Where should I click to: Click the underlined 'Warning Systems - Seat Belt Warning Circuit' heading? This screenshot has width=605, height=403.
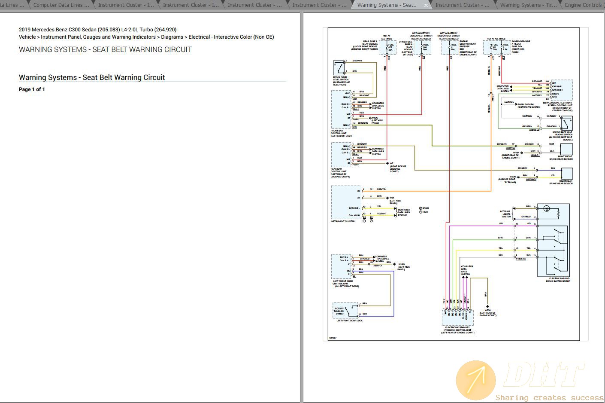coord(92,77)
